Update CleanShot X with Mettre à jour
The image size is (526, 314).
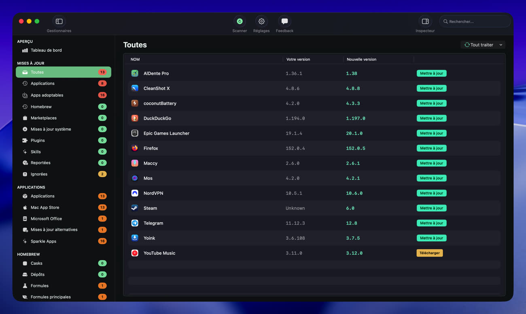[x=431, y=89]
